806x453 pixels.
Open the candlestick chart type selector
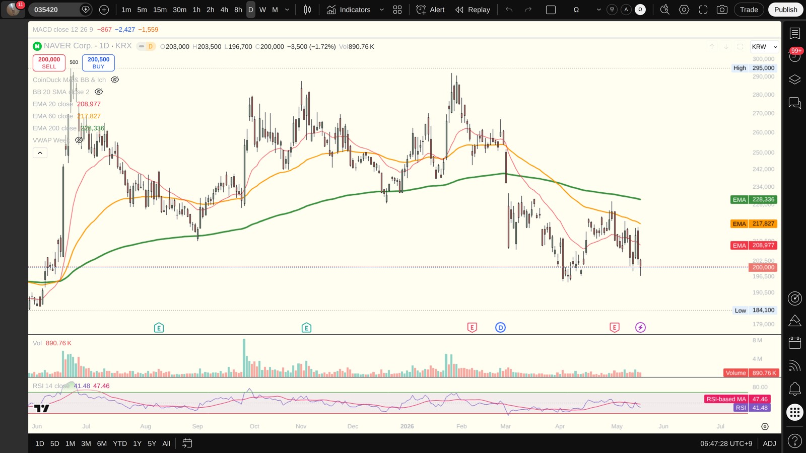[x=307, y=10]
